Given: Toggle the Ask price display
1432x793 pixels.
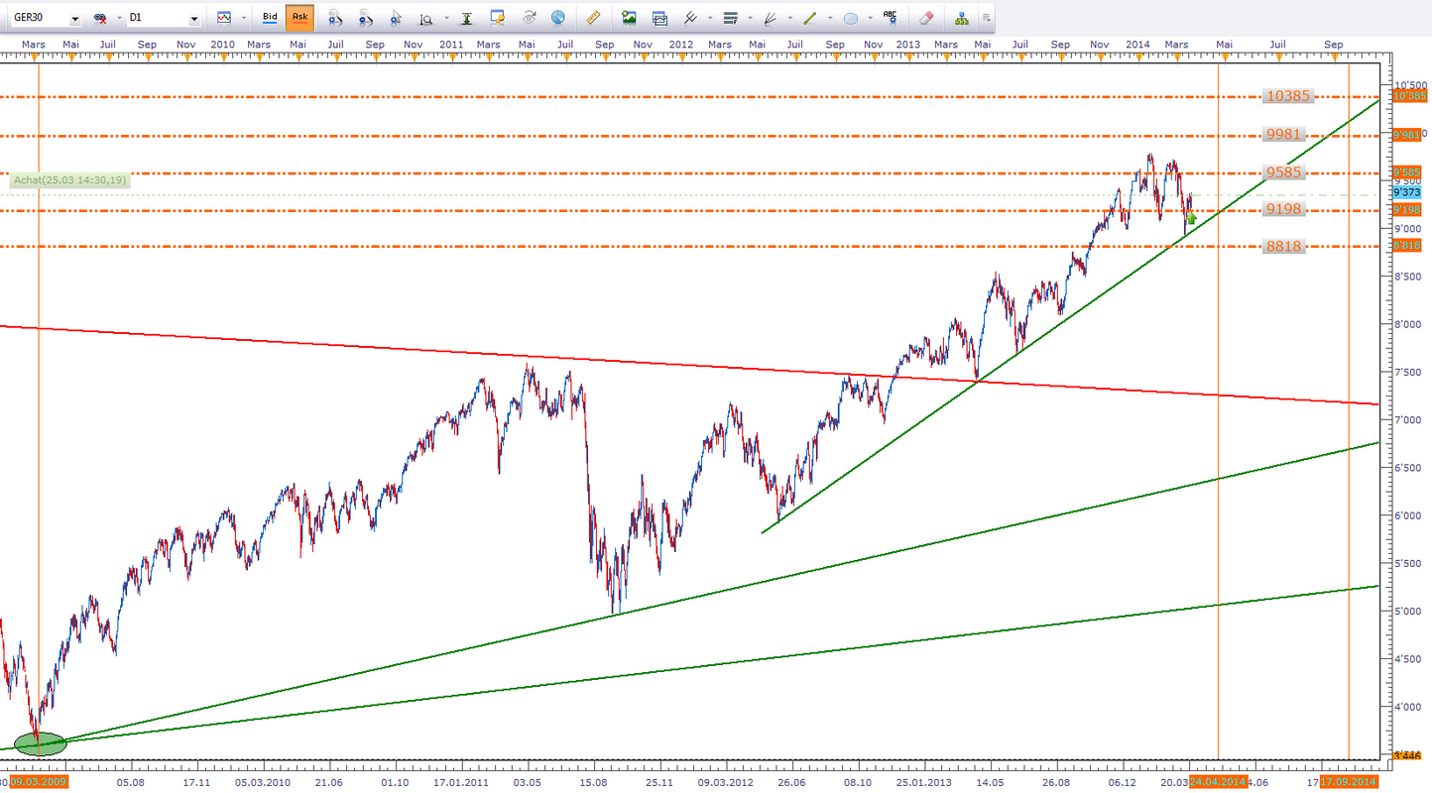Looking at the screenshot, I should click(x=299, y=18).
